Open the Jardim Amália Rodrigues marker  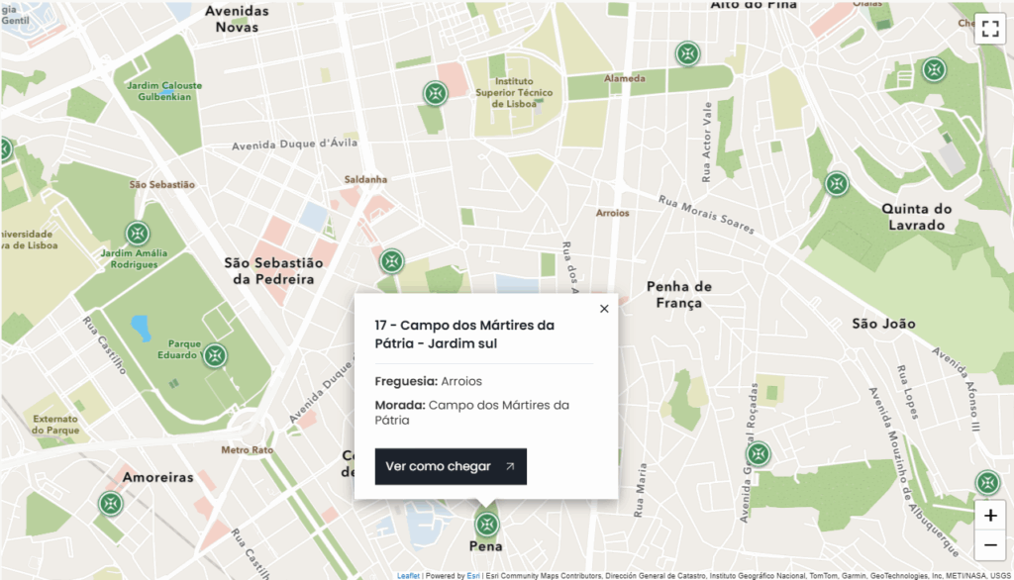(x=137, y=234)
